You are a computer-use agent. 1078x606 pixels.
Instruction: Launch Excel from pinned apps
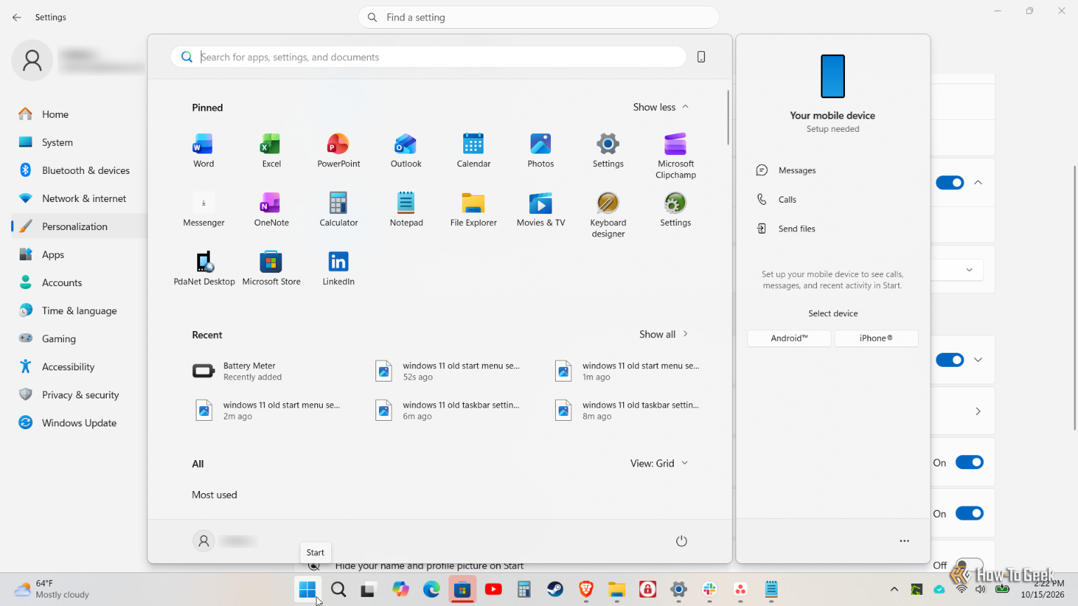pyautogui.click(x=271, y=150)
